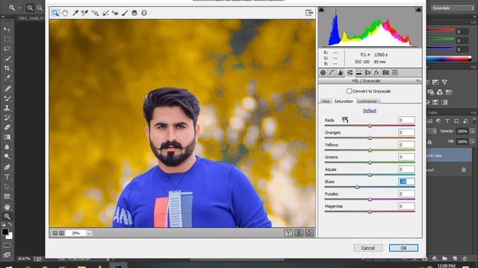Image resolution: width=478 pixels, height=268 pixels.
Task: Click the Blues saturation slider handle
Action: [x=357, y=187]
